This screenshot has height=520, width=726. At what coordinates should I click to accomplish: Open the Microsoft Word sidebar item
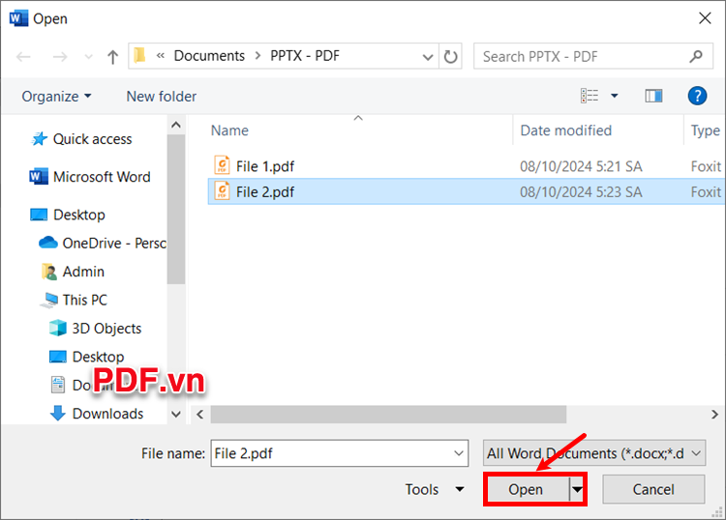pos(101,177)
